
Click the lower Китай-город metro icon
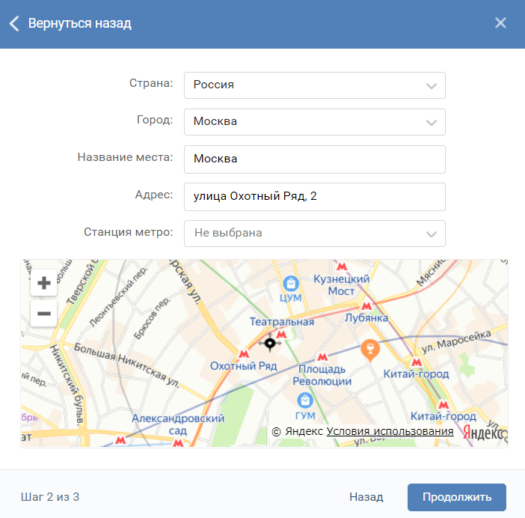[443, 405]
